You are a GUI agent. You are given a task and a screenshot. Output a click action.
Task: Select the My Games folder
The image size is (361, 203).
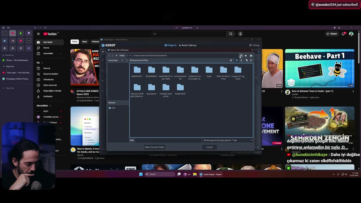point(151,89)
